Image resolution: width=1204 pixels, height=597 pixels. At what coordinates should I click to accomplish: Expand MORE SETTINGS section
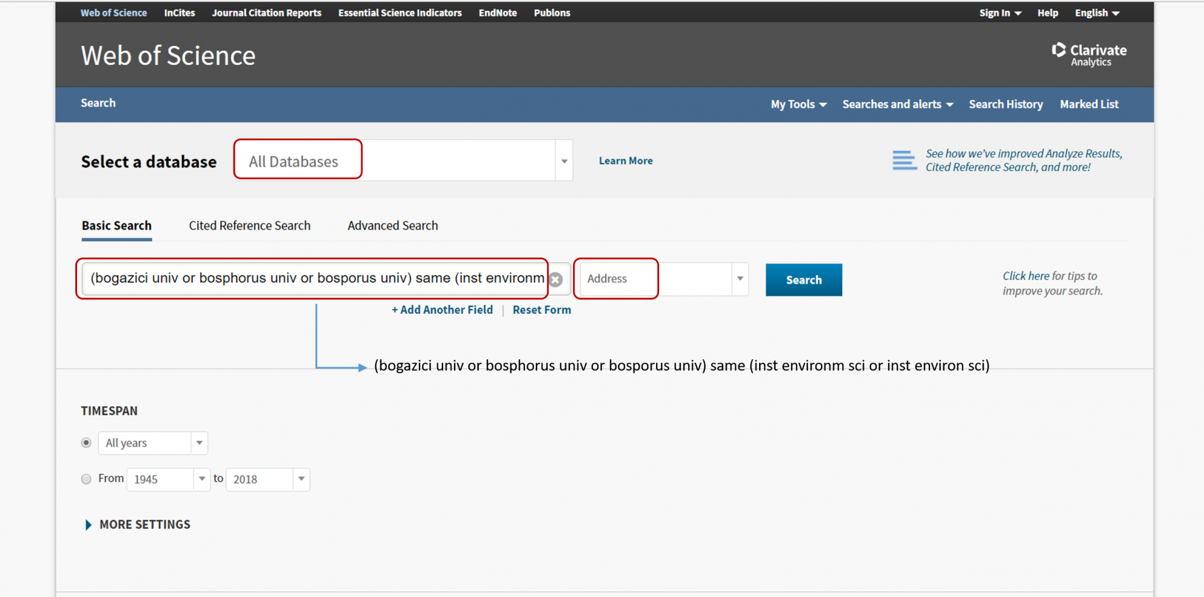138,525
